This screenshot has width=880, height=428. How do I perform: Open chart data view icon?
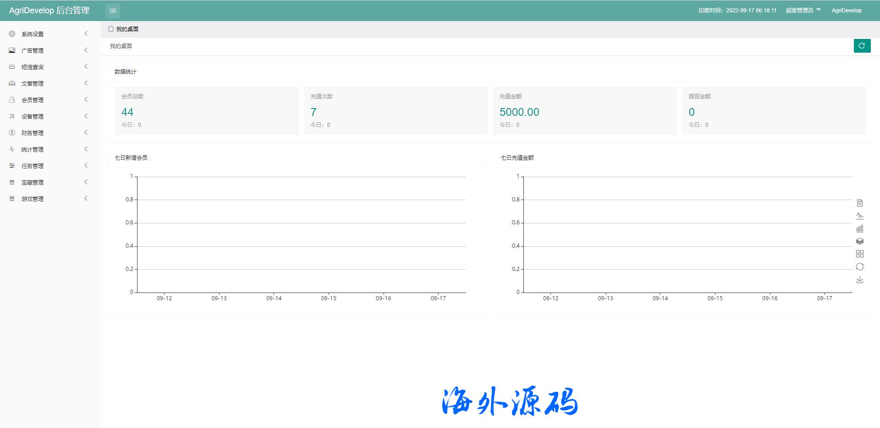[x=860, y=203]
